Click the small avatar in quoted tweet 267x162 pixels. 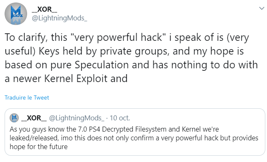(x=14, y=118)
